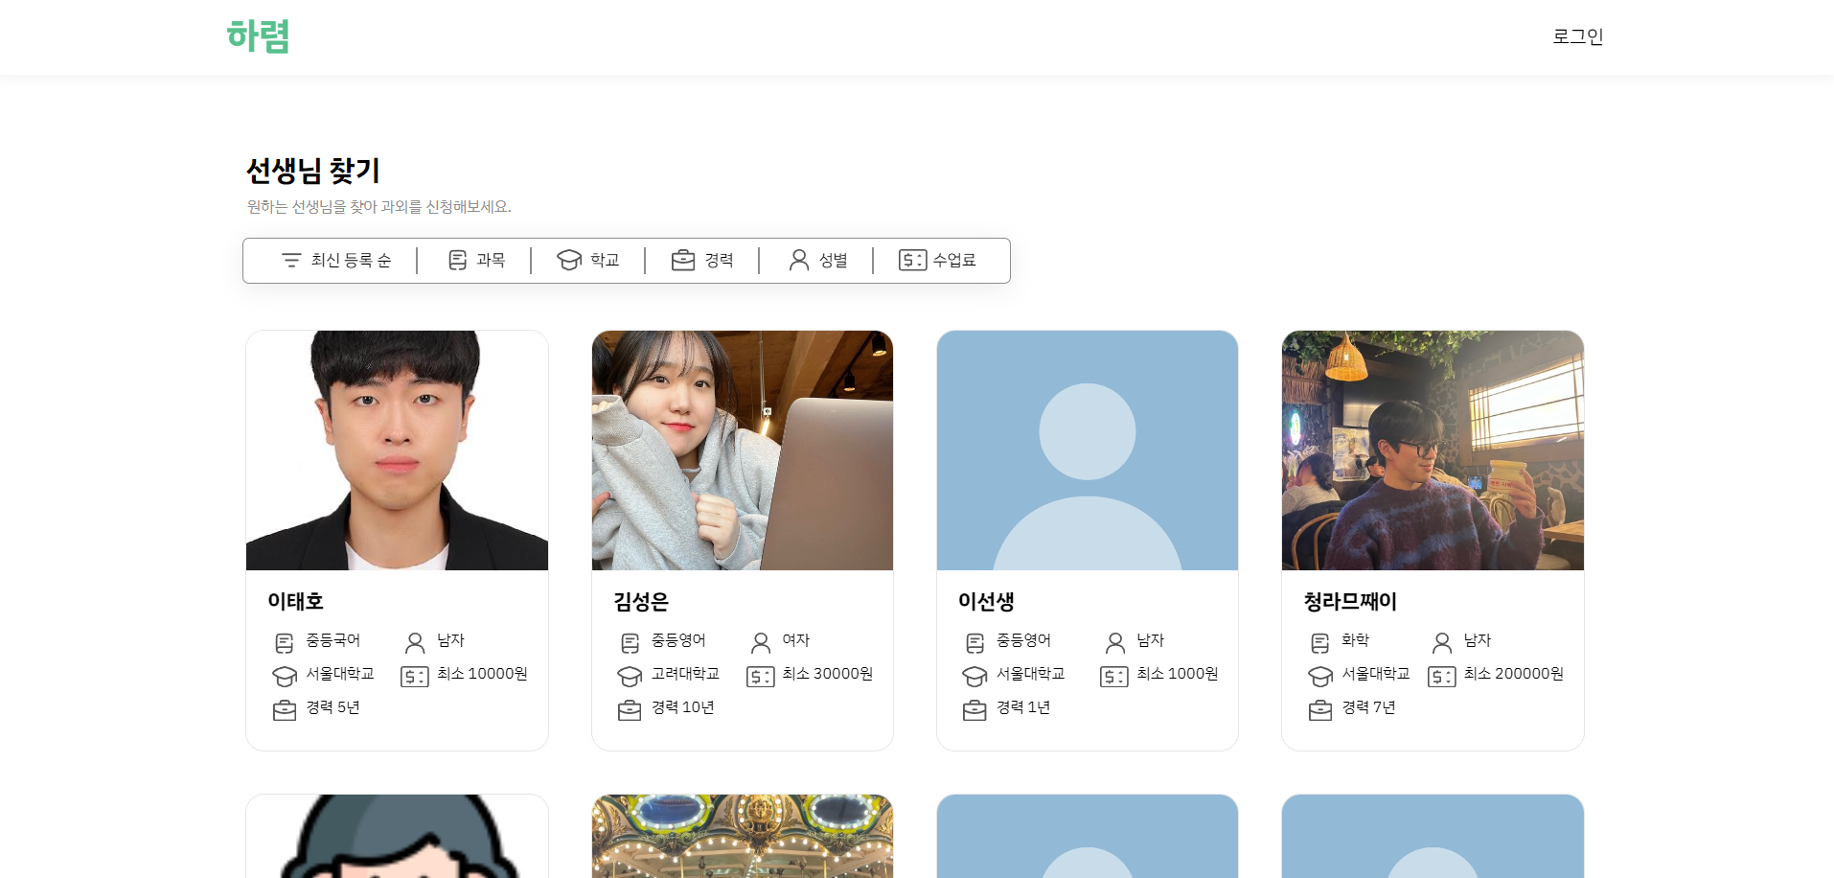Click the school icon on 이태호's card
This screenshot has height=878, width=1834.
(x=285, y=677)
